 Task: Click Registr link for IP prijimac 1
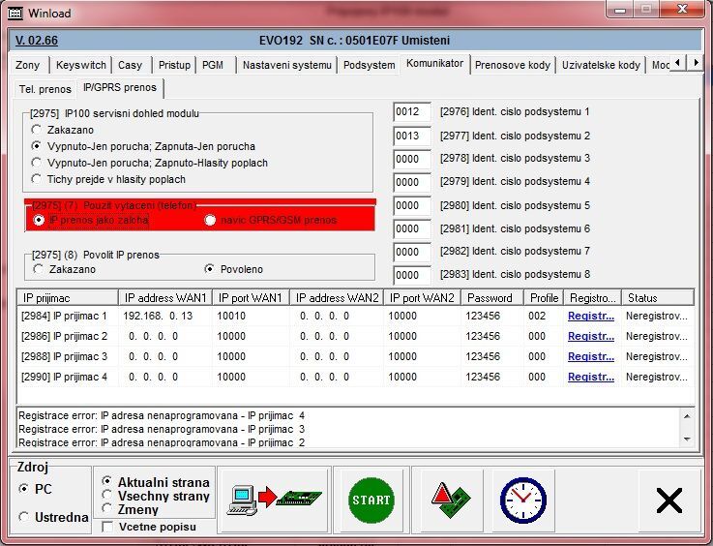click(590, 316)
